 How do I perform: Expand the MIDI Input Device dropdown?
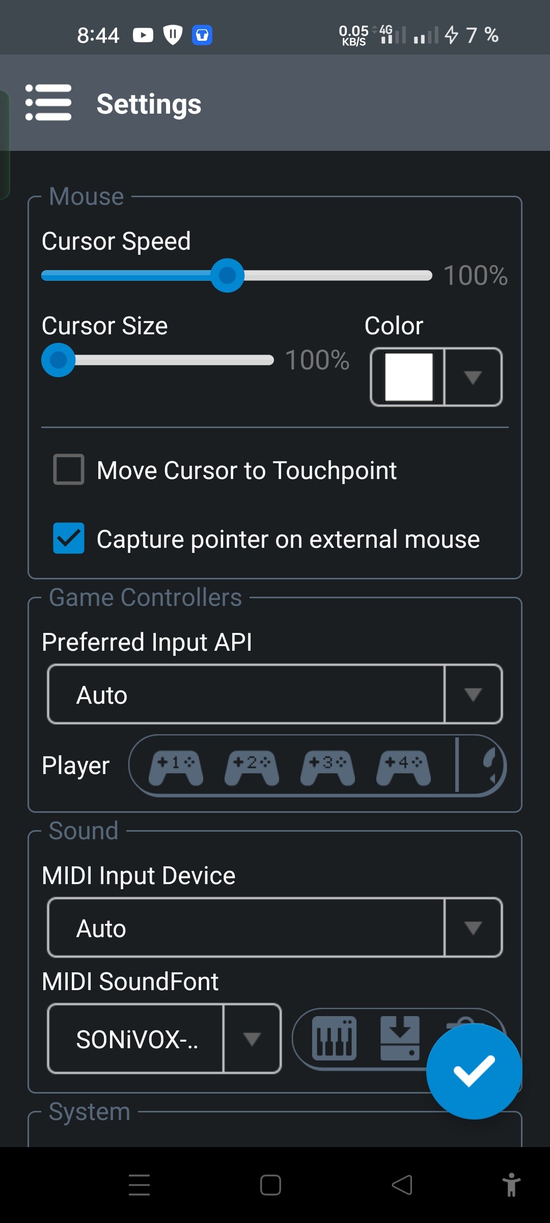[x=275, y=927]
